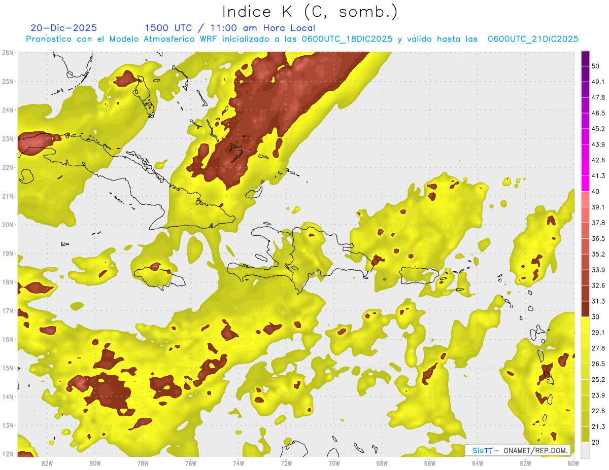
Task: Click the latitude label "13N"
Action: point(8,425)
